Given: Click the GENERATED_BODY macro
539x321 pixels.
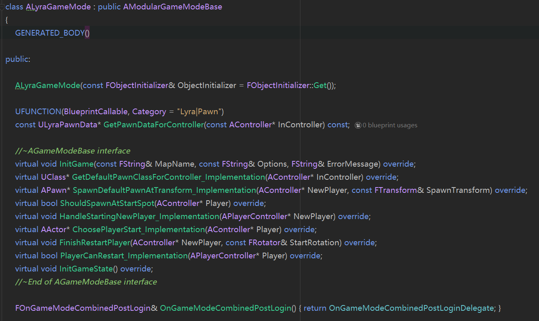Looking at the screenshot, I should click(49, 33).
